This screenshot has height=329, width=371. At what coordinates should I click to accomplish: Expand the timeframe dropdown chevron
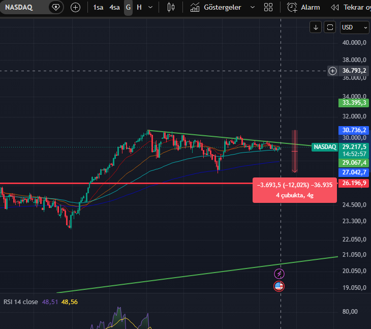pyautogui.click(x=150, y=7)
